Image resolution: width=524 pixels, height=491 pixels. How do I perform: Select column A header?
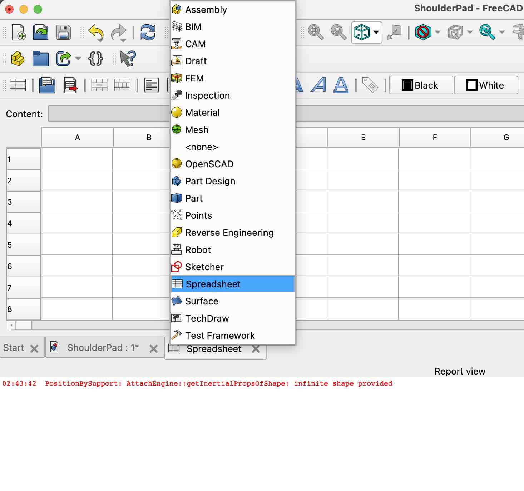pyautogui.click(x=77, y=137)
